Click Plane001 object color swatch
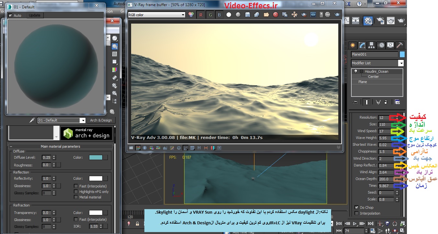 coord(402,54)
